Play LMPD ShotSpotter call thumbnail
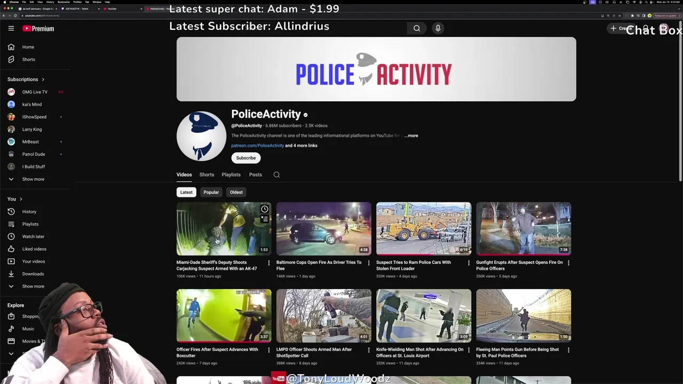Screen dimensions: 683x384 (x=324, y=316)
